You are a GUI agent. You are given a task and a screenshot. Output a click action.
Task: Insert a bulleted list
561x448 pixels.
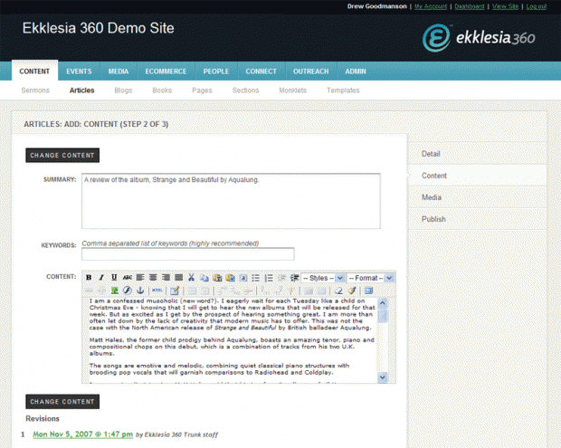(256, 278)
